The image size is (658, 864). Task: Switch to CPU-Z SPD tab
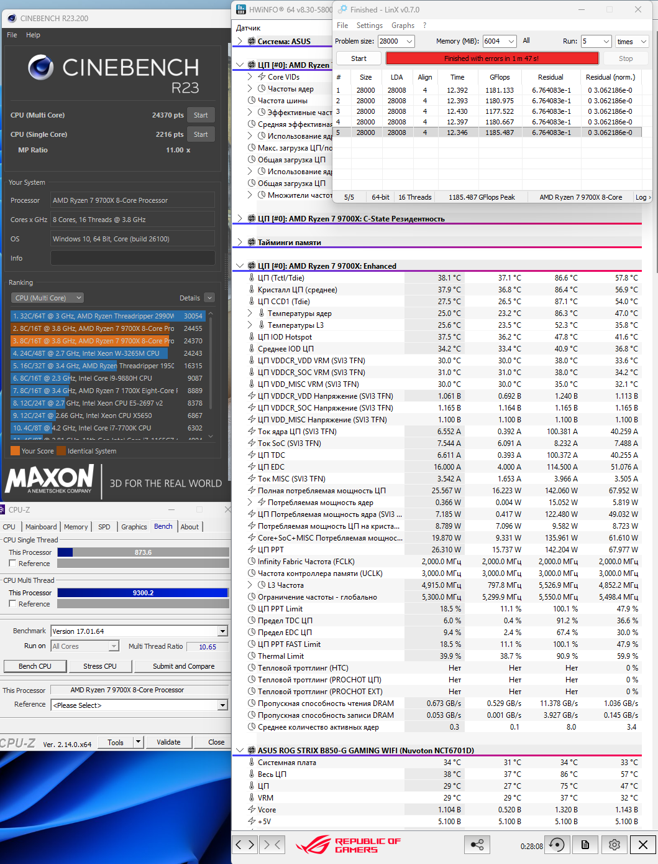pos(104,527)
